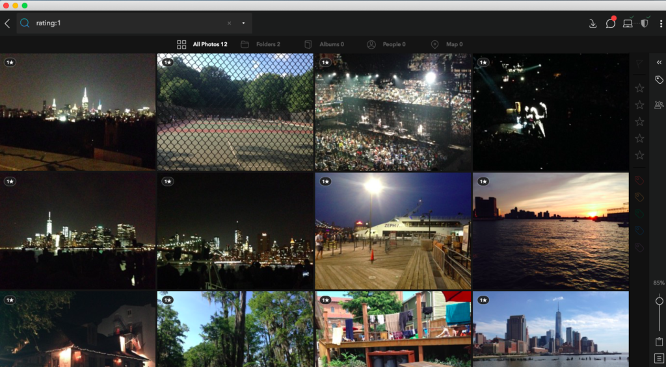Image resolution: width=666 pixels, height=367 pixels.
Task: Apply the orange color label tag
Action: click(639, 197)
